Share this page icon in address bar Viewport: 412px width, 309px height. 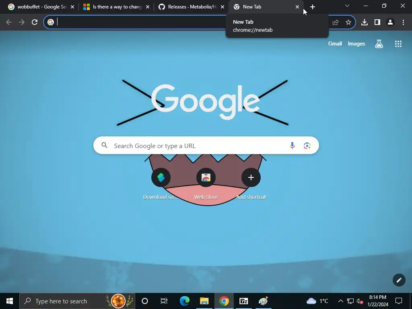pos(336,23)
